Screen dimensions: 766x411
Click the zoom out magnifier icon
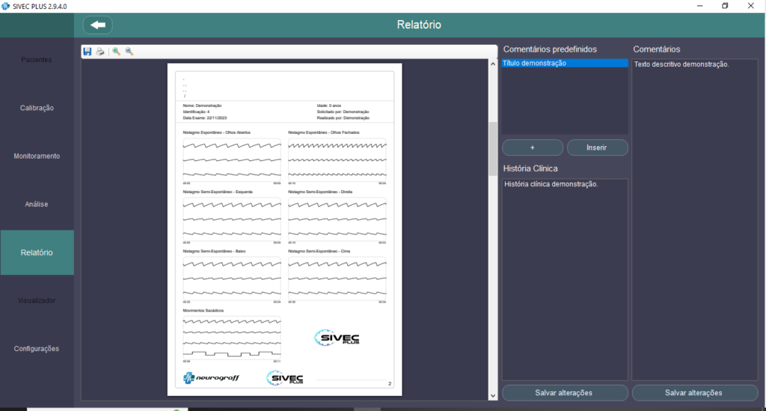coord(129,52)
